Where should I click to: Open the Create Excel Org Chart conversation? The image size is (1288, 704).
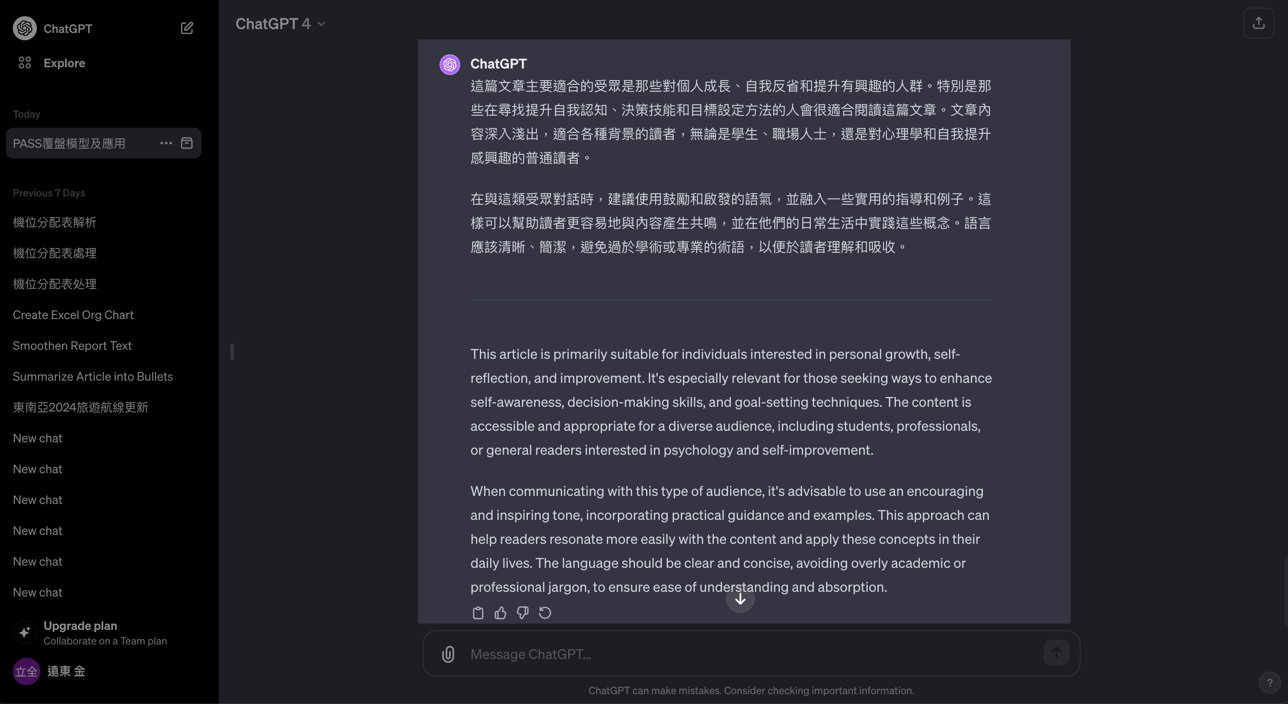click(x=73, y=315)
